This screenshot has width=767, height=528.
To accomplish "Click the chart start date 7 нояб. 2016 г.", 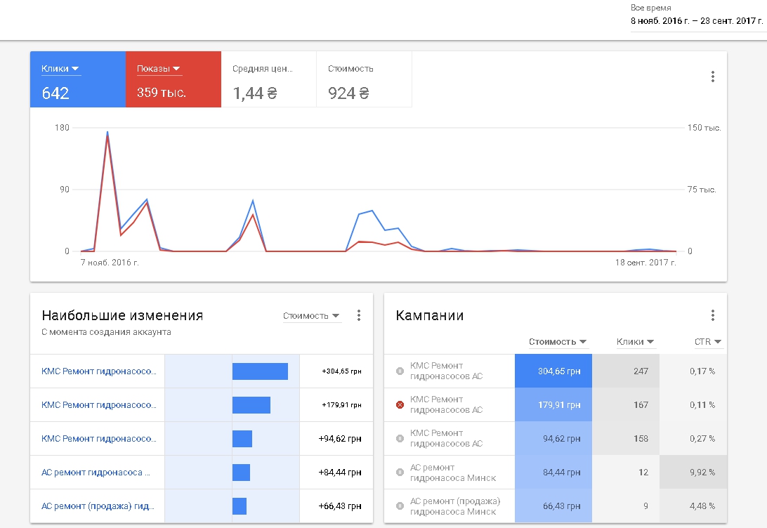I will [110, 263].
